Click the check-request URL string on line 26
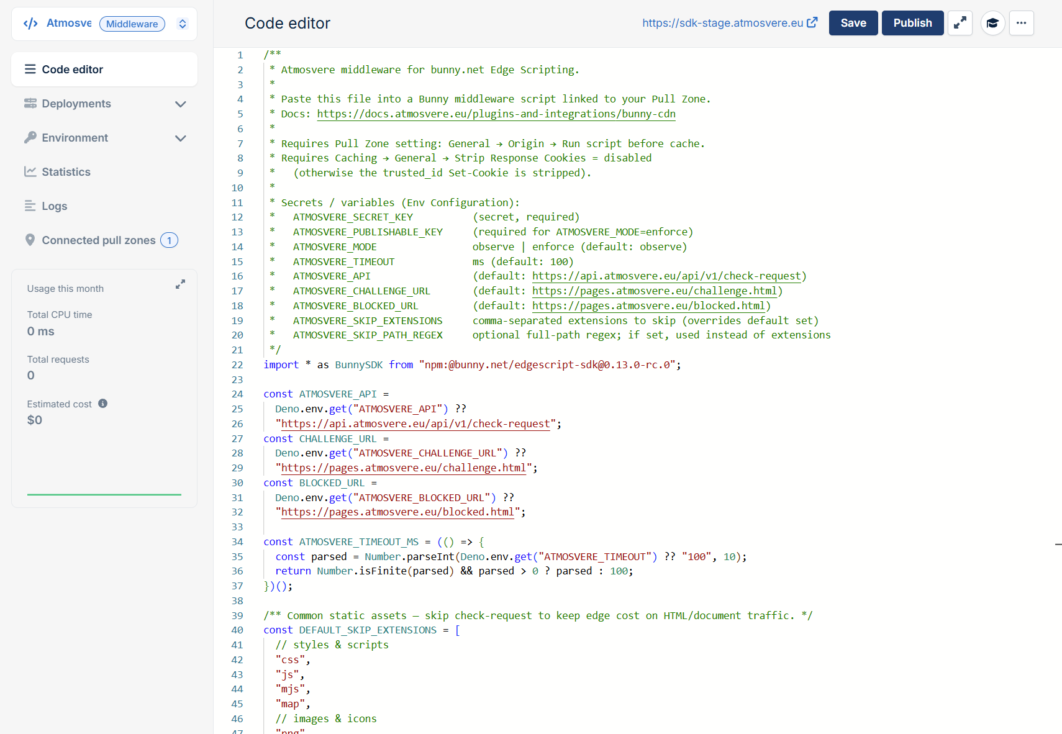The width and height of the screenshot is (1062, 734). pyautogui.click(x=415, y=424)
